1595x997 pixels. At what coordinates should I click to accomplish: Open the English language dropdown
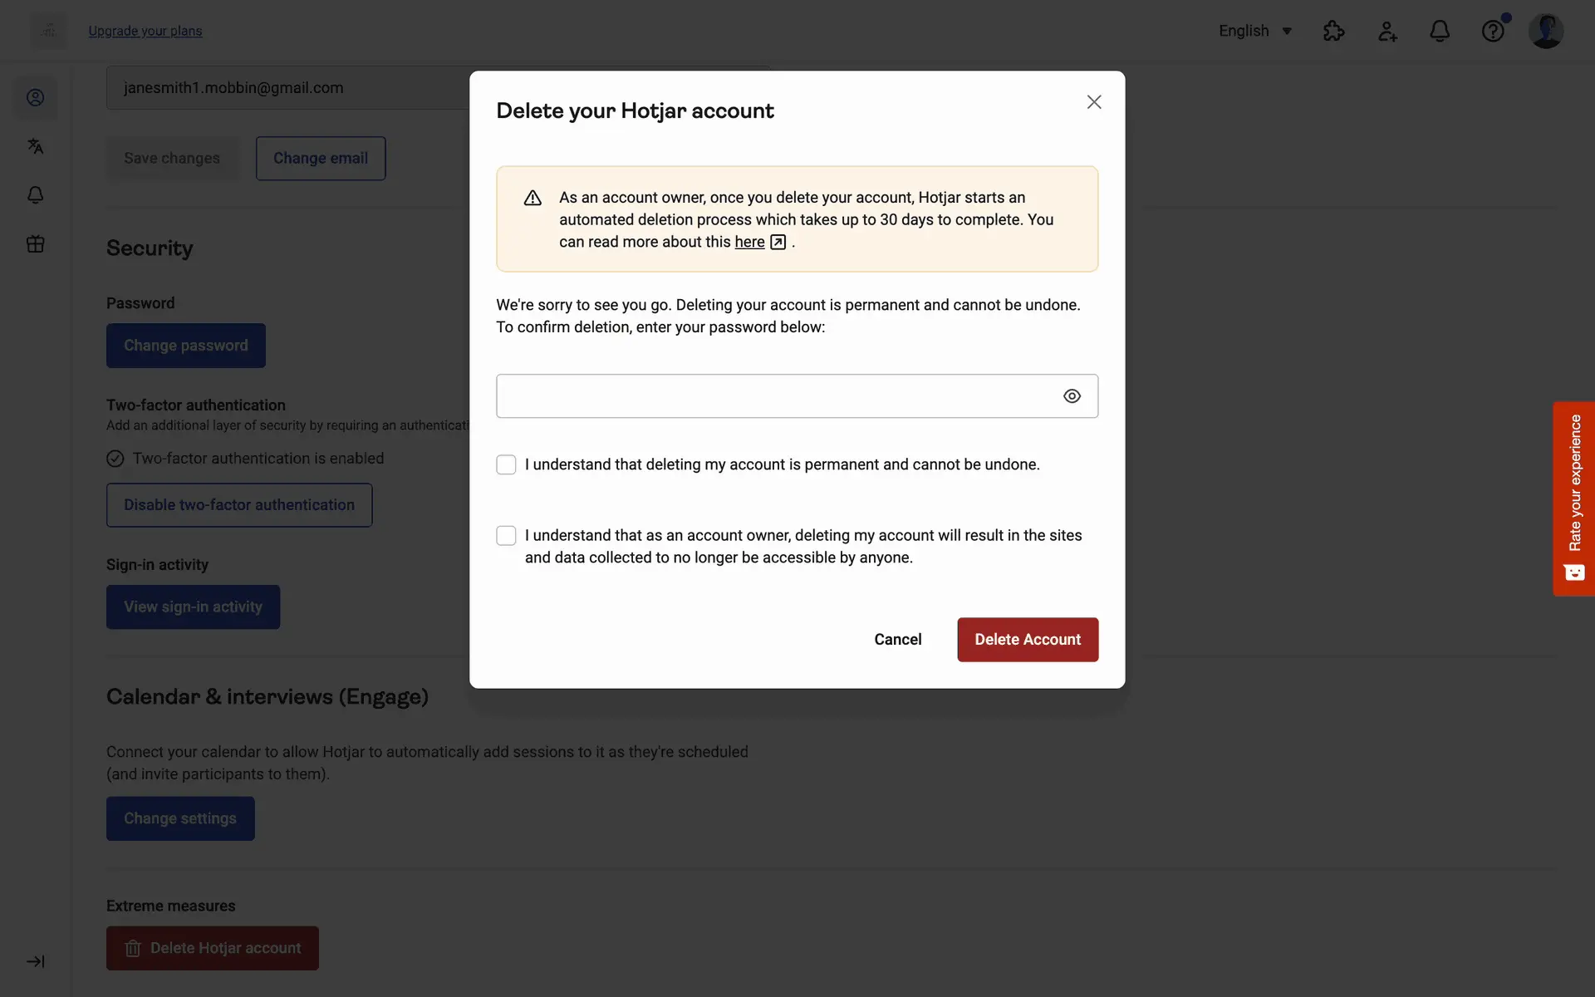tap(1254, 31)
